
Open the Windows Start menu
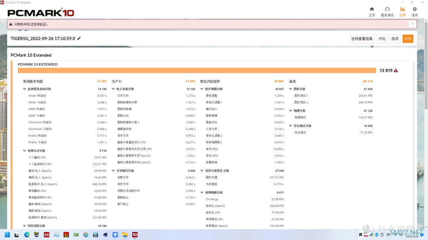7,235
